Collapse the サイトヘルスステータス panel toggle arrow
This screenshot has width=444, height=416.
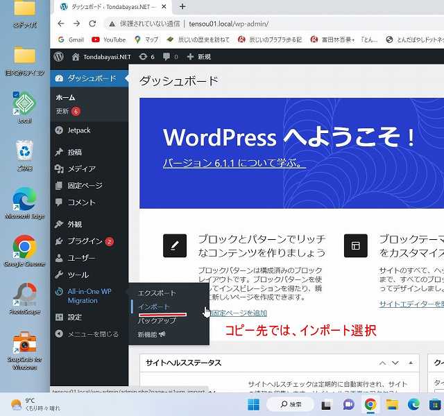[x=413, y=363]
